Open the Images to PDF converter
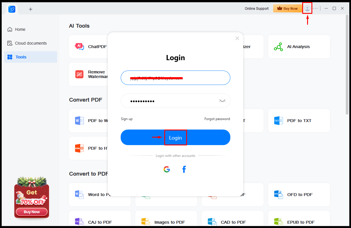 [x=166, y=222]
